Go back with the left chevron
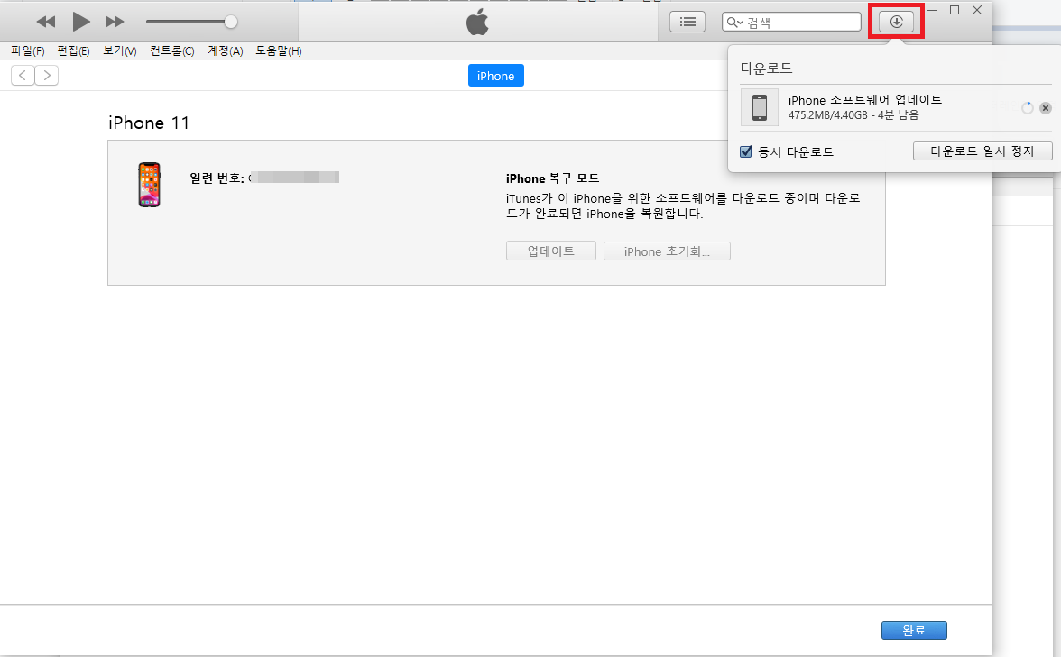Viewport: 1061px width, 657px height. (x=23, y=75)
